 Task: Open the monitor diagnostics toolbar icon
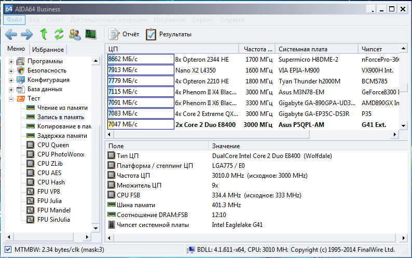pos(91,34)
